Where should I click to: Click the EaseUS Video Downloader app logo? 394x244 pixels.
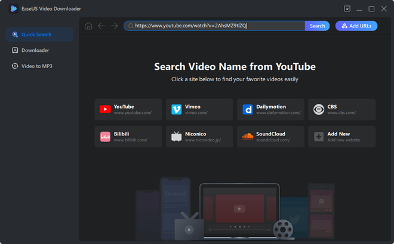tap(14, 9)
